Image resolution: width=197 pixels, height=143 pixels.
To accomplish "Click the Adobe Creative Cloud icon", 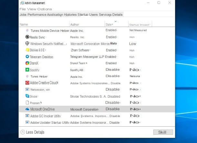I will coord(27,83).
